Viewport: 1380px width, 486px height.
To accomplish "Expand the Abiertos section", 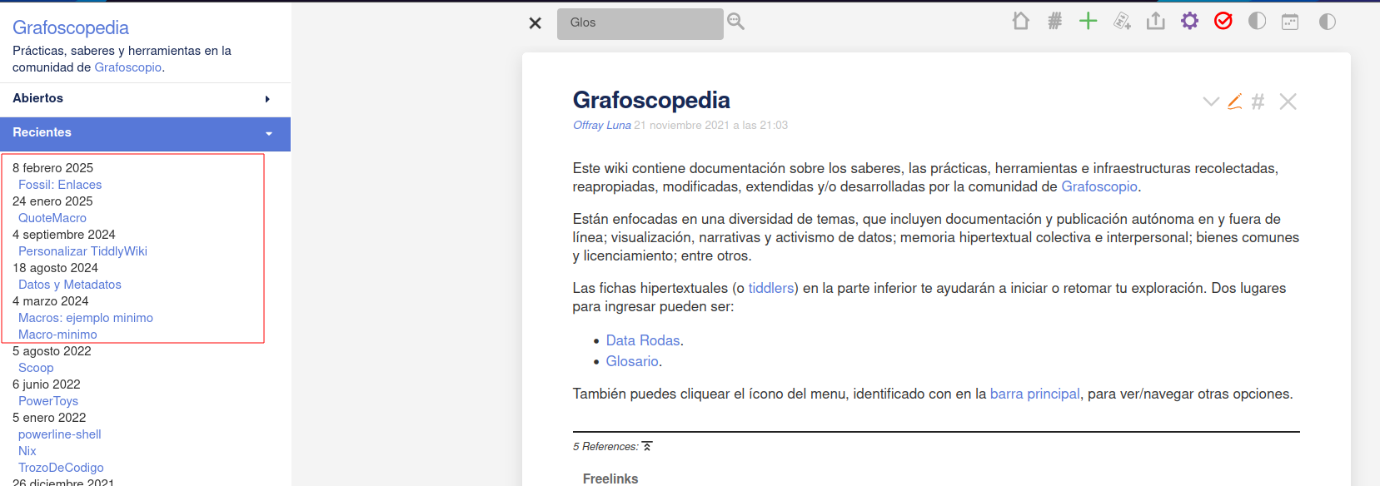I will click(145, 99).
